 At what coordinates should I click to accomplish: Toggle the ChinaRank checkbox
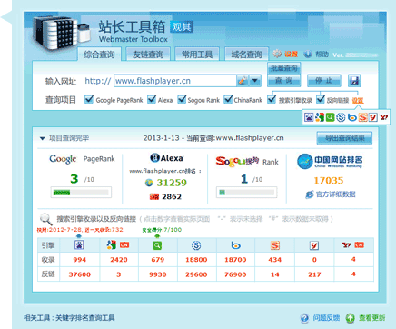tap(228, 99)
